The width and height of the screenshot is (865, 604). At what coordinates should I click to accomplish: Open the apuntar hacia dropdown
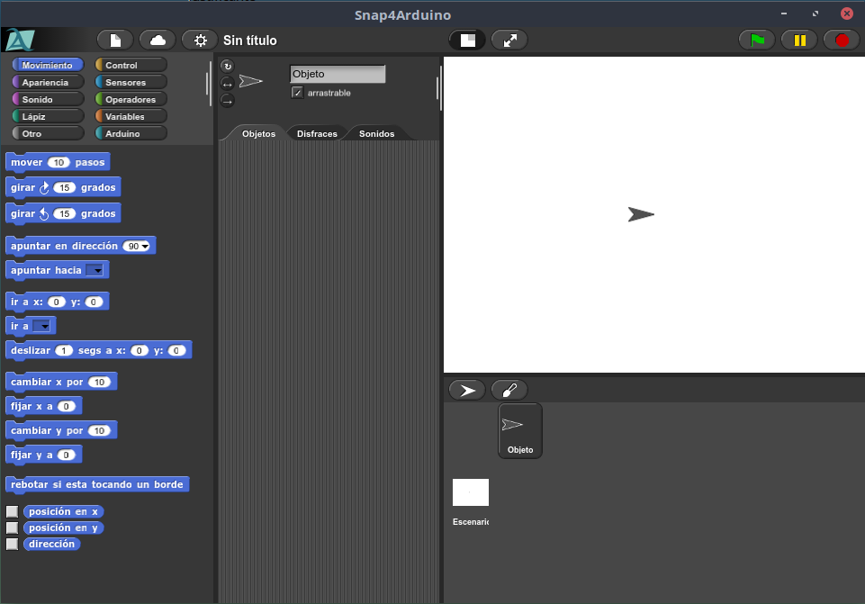[x=94, y=270]
